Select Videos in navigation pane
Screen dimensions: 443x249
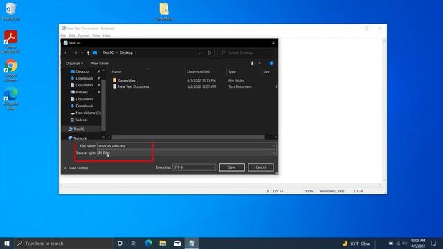click(x=81, y=120)
